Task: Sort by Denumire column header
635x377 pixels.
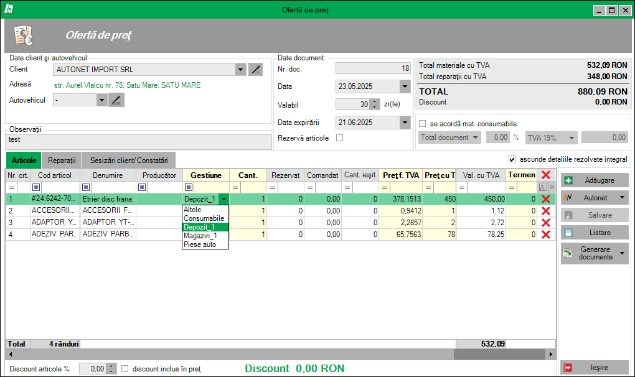Action: [108, 175]
